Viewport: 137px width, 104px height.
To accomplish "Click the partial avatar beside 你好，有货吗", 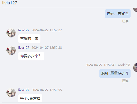I will click(x=135, y=10).
